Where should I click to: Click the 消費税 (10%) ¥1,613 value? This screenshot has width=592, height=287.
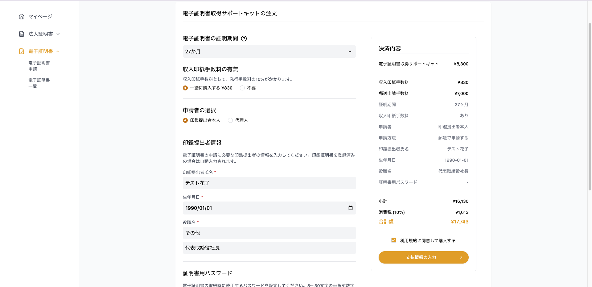click(462, 212)
